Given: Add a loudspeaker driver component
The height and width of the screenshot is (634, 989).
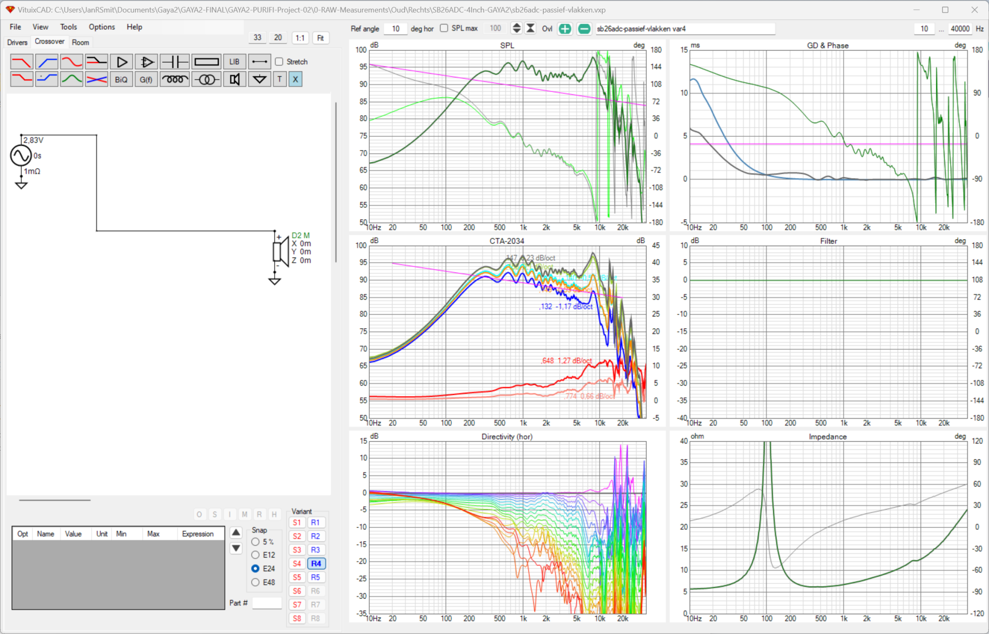Looking at the screenshot, I should (235, 79).
